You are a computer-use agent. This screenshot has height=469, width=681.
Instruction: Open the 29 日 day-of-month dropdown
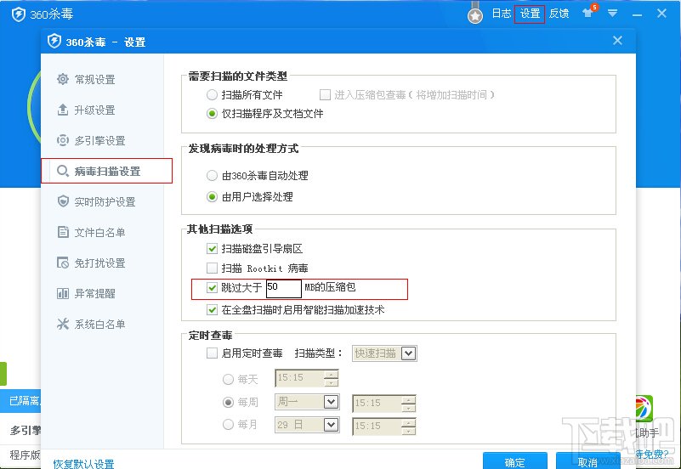click(x=331, y=424)
